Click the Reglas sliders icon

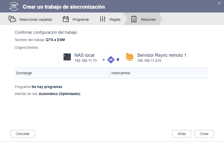point(103,19)
